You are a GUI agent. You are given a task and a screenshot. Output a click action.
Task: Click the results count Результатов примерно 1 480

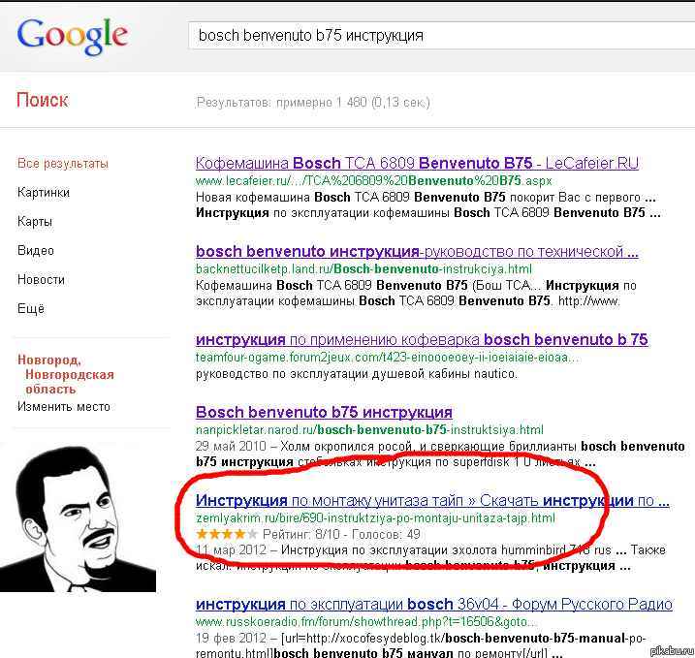(x=313, y=103)
